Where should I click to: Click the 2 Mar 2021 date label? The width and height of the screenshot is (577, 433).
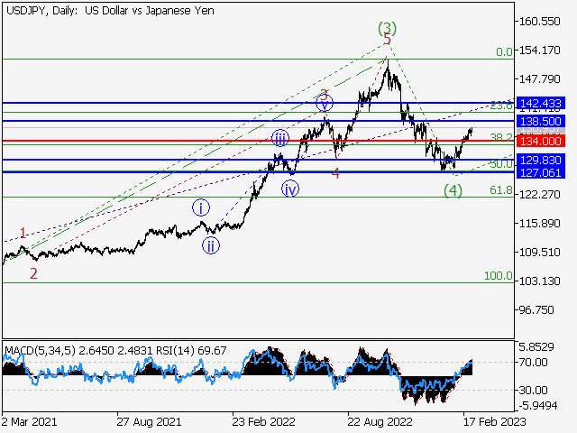coord(29,421)
